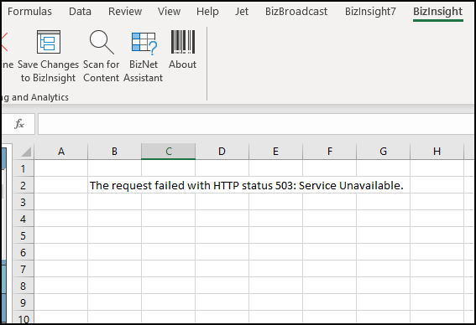Select row 6 header
The image size is (476, 325).
23,252
